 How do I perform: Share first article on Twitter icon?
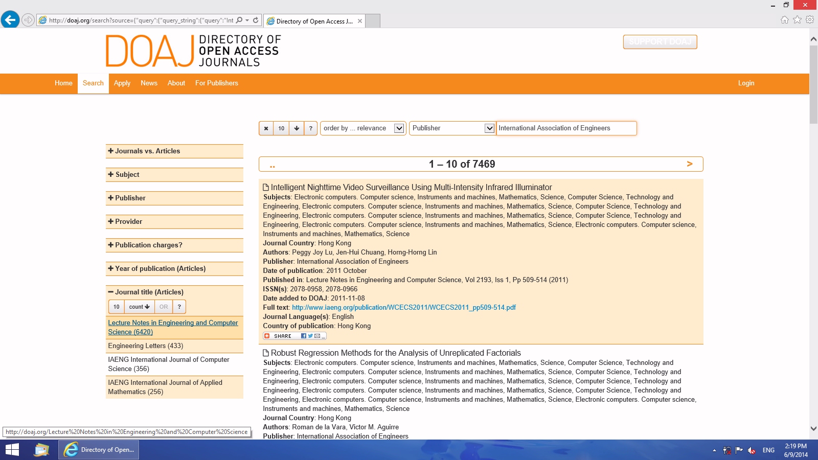310,336
